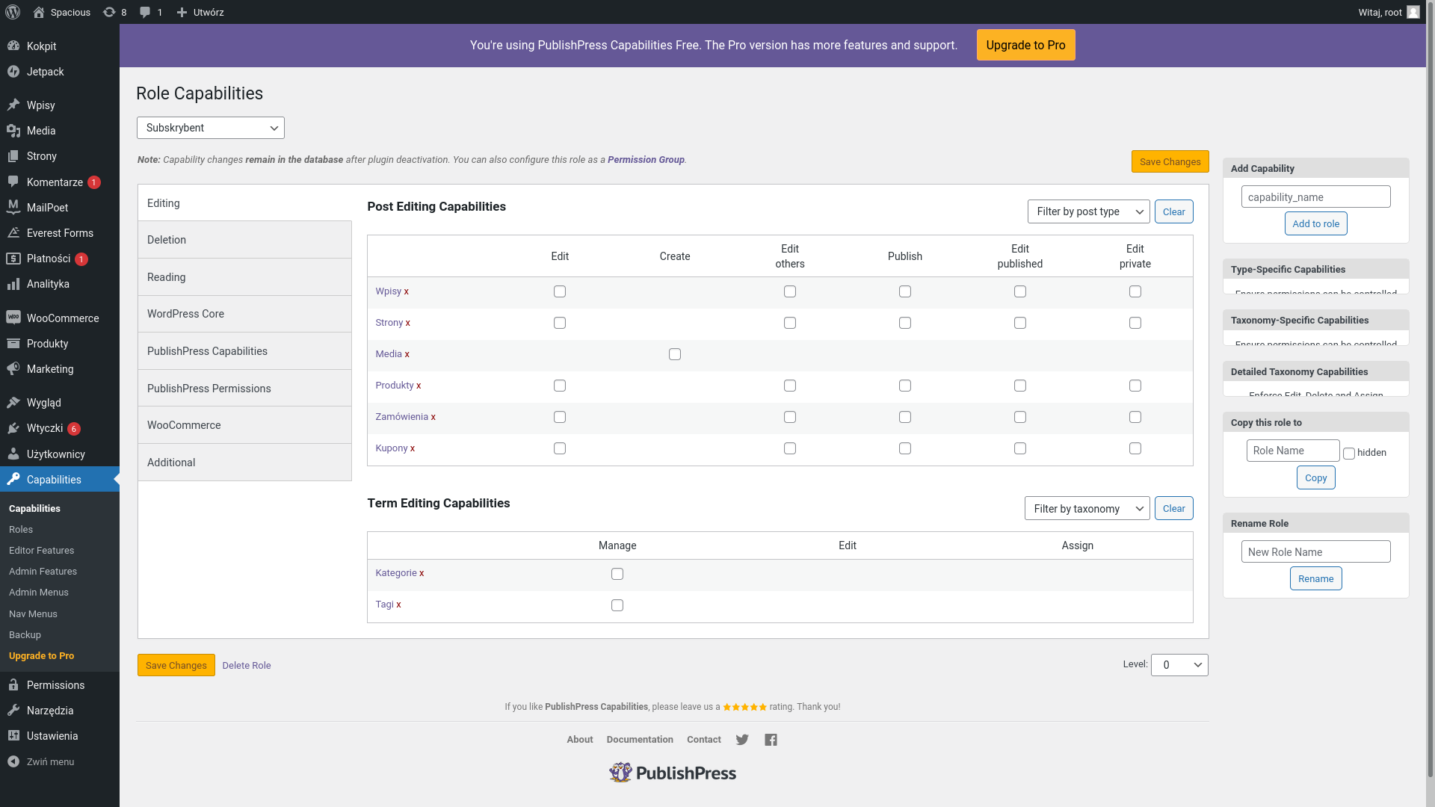Image resolution: width=1435 pixels, height=807 pixels.
Task: Check Manage for Tagi
Action: click(x=617, y=605)
